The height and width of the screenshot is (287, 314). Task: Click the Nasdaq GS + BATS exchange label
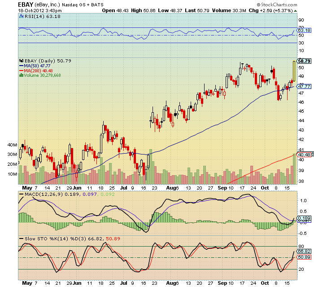click(x=83, y=4)
